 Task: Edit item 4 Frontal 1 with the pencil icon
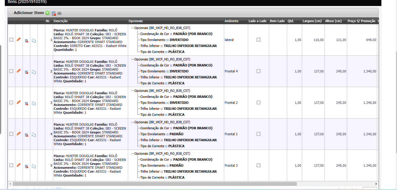coord(19,134)
